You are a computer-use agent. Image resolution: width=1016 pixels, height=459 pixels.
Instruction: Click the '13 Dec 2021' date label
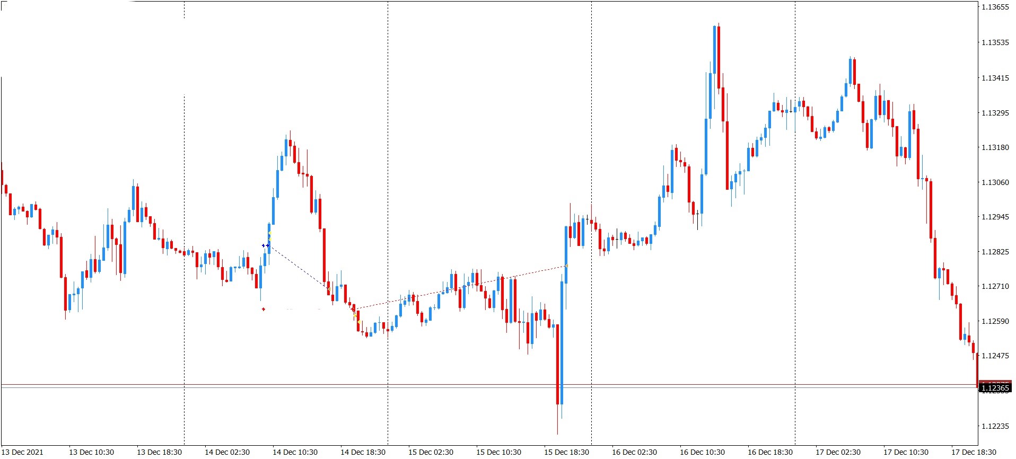pos(23,452)
